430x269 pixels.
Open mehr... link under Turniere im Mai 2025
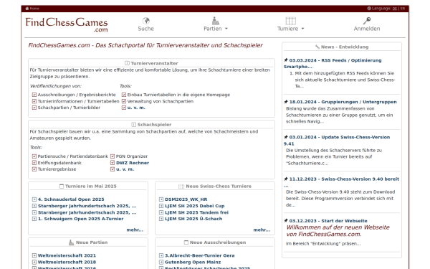click(135, 230)
